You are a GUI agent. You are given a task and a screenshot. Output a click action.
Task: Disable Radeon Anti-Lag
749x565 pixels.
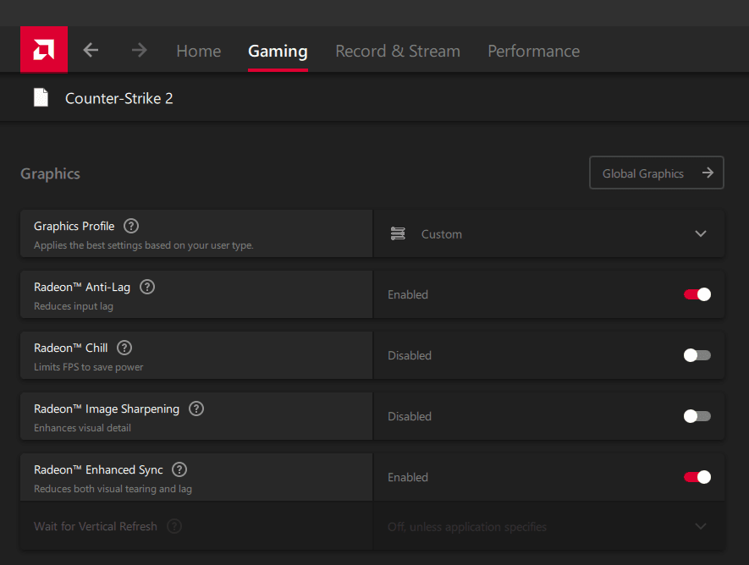click(x=697, y=294)
